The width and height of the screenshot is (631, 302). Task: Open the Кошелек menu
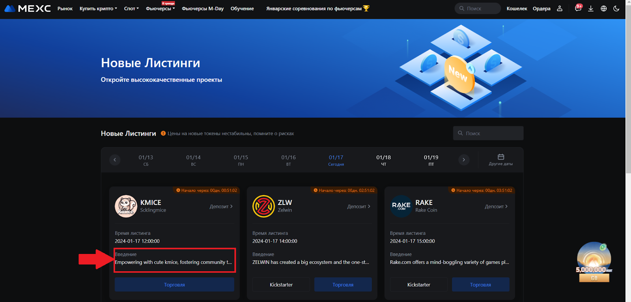(517, 8)
